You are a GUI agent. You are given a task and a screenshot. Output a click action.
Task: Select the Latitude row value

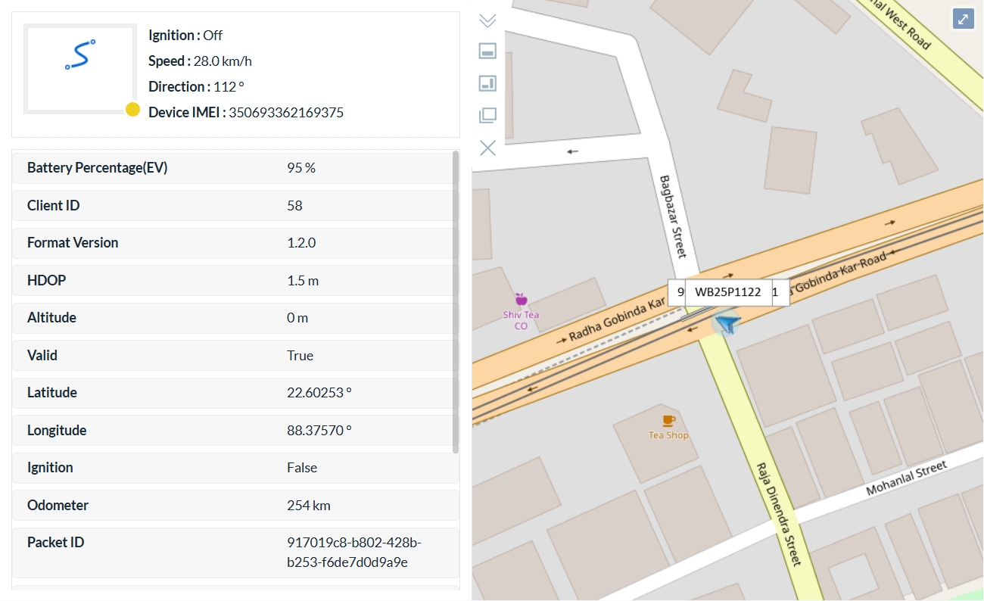(319, 393)
